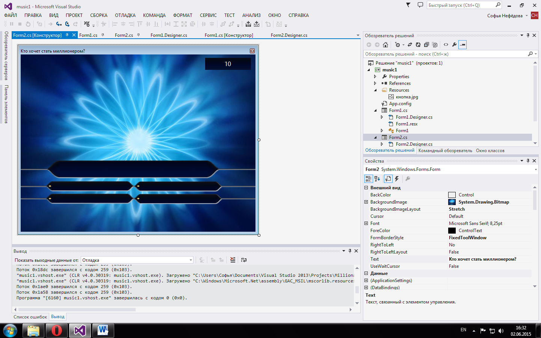Image resolution: width=541 pixels, height=338 pixels.
Task: Open the СЕРВИС menu
Action: [x=208, y=15]
